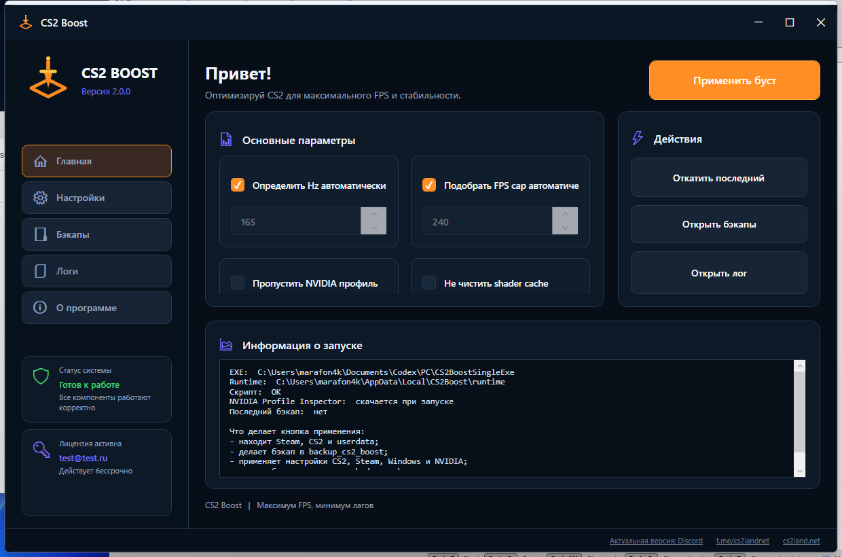Screen dimensions: 842x557
Task: Open the О программе page
Action: pyautogui.click(x=96, y=308)
